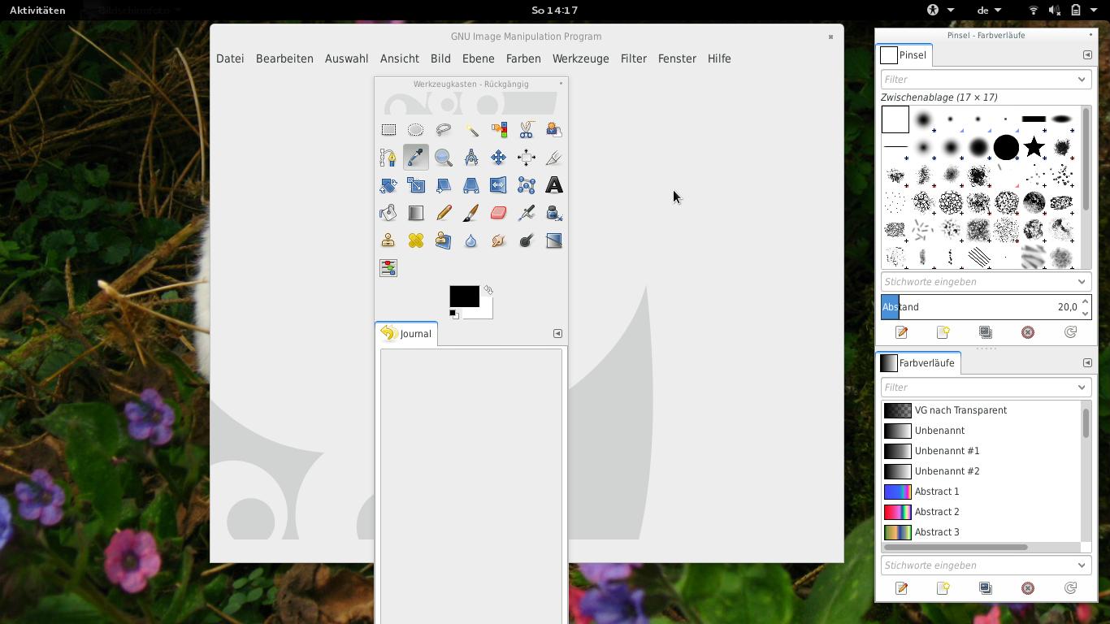The width and height of the screenshot is (1110, 624).
Task: Select the Dodge/Burn tool
Action: pyautogui.click(x=527, y=240)
